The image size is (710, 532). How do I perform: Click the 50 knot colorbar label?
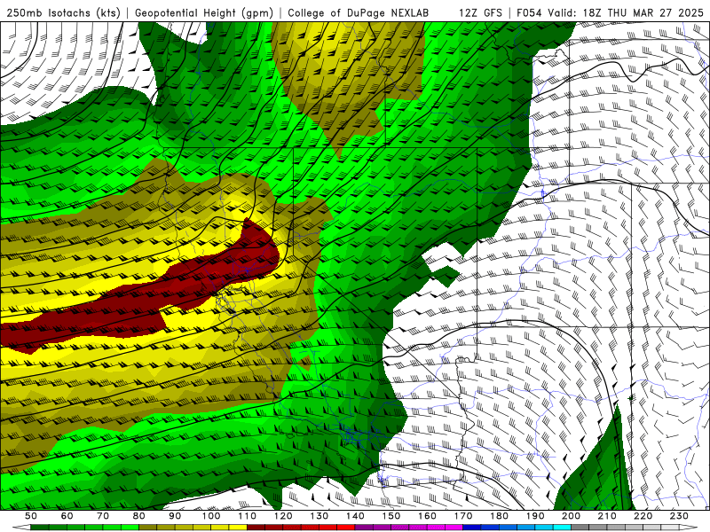31,516
